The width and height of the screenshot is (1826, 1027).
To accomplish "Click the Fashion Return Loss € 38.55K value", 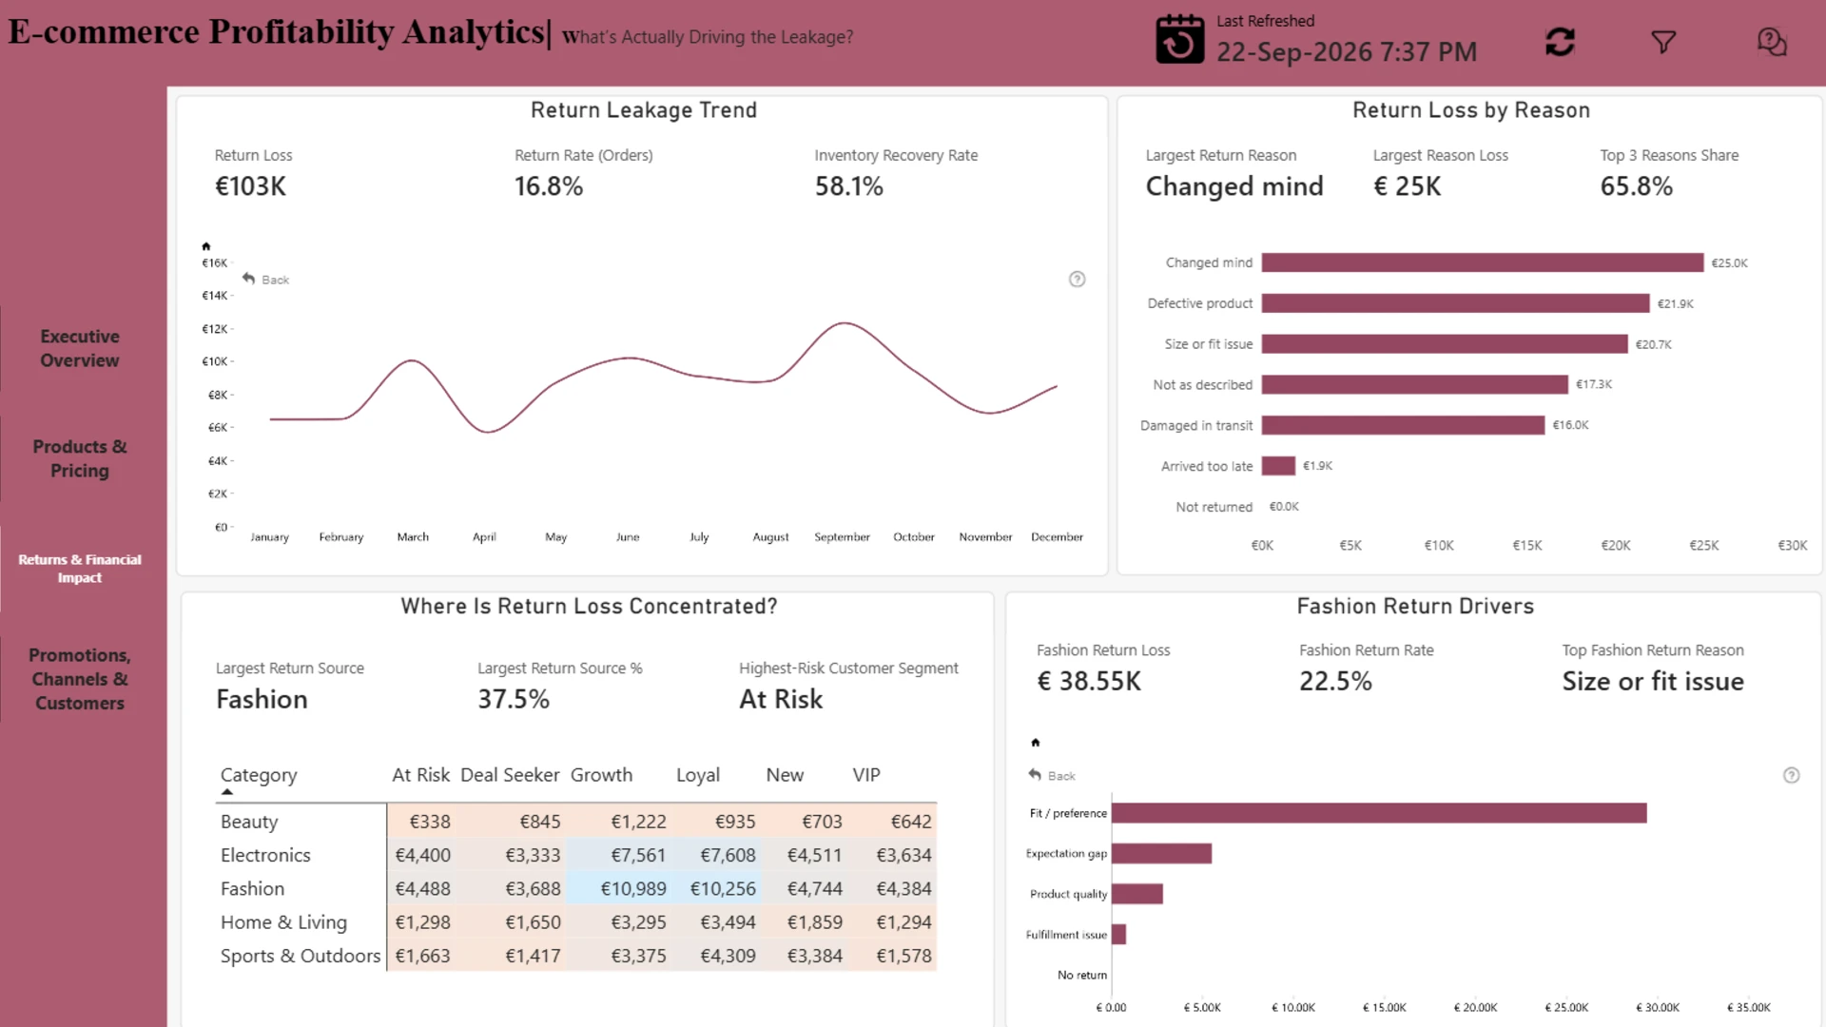I will pos(1089,681).
